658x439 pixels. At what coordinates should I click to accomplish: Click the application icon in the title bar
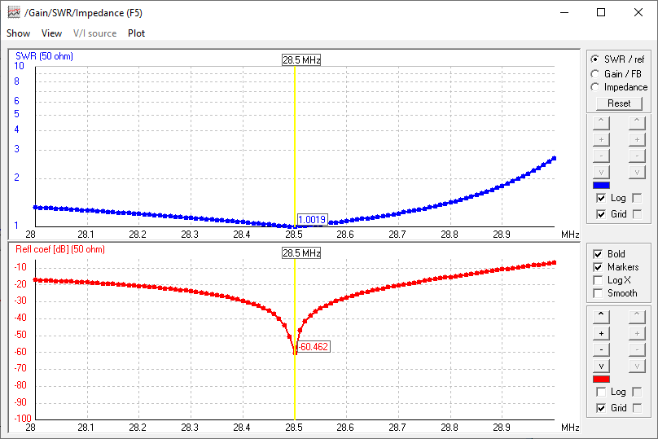(14, 12)
